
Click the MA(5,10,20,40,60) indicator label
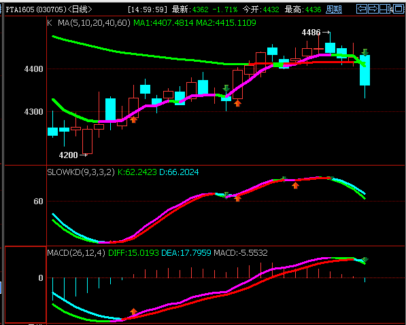tap(94, 23)
